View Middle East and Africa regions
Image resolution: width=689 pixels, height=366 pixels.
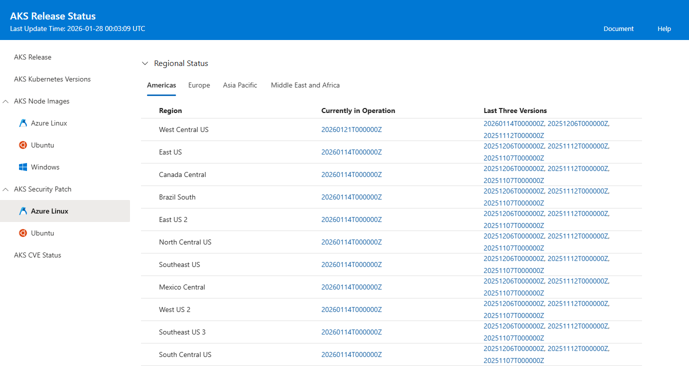click(x=305, y=85)
